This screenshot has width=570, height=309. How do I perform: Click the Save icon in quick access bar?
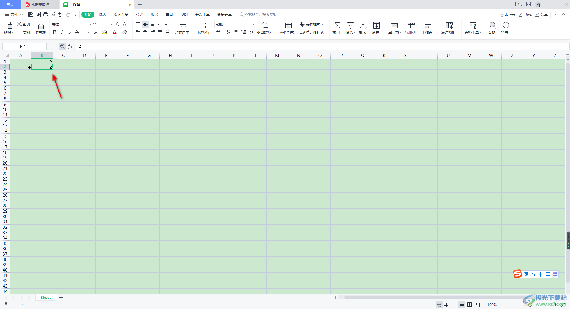31,15
